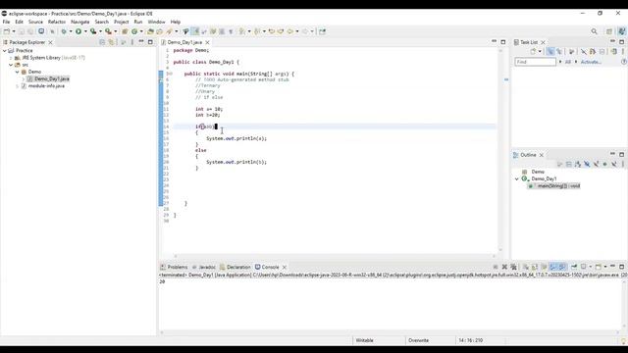This screenshot has width=628, height=353.
Task: Click the Find field in Task List
Action: 536,62
